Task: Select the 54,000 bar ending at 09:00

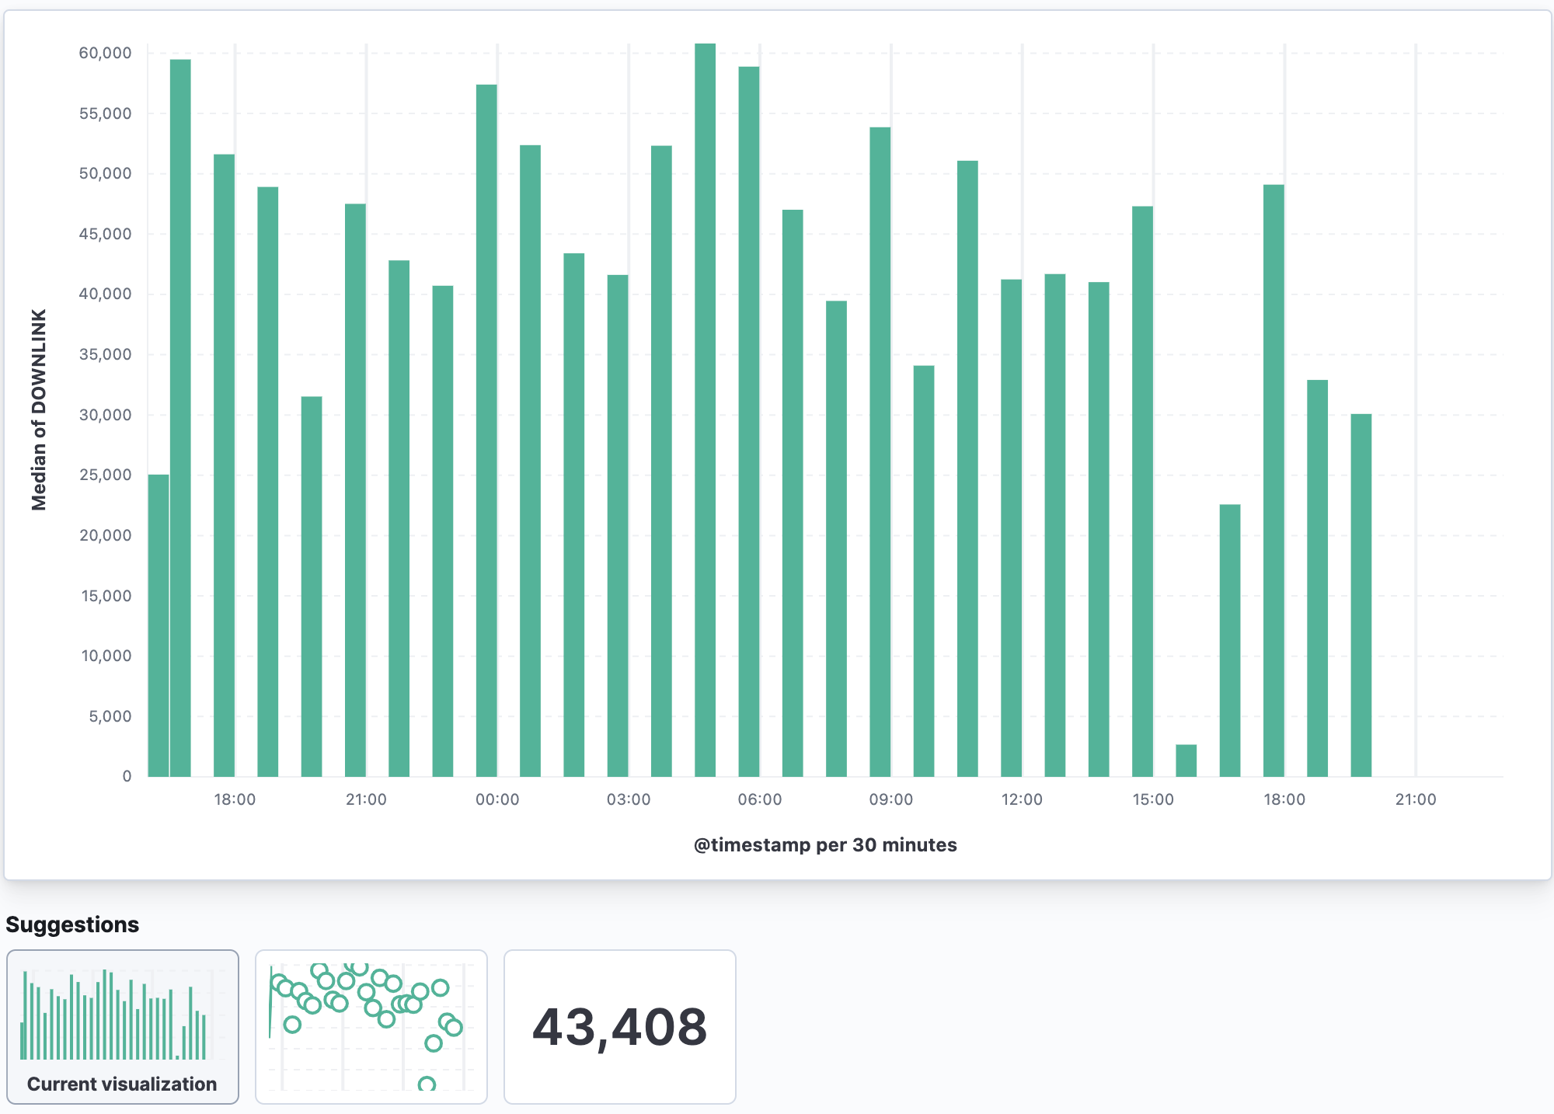Action: [880, 451]
